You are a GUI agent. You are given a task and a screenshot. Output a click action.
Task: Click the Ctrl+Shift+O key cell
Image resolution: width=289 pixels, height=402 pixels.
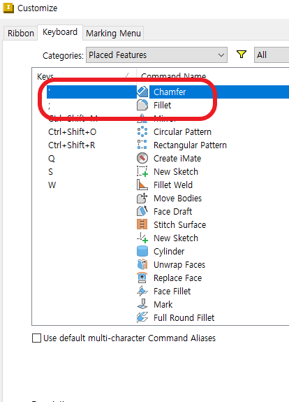click(x=72, y=131)
